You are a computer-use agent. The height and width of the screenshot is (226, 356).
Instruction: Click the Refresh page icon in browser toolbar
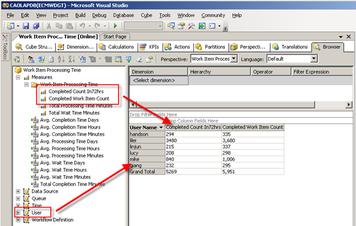[x=51, y=59]
